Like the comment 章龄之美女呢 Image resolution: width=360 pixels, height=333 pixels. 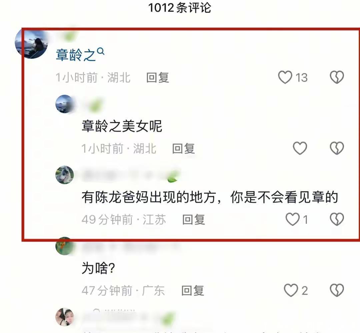pos(300,148)
